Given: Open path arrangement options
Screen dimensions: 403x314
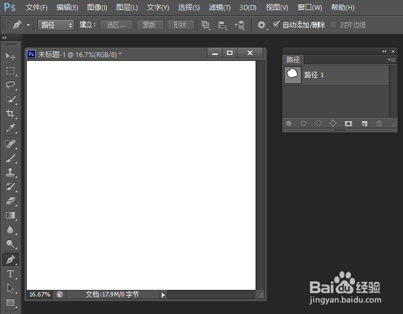Looking at the screenshot, I should pyautogui.click(x=240, y=25).
